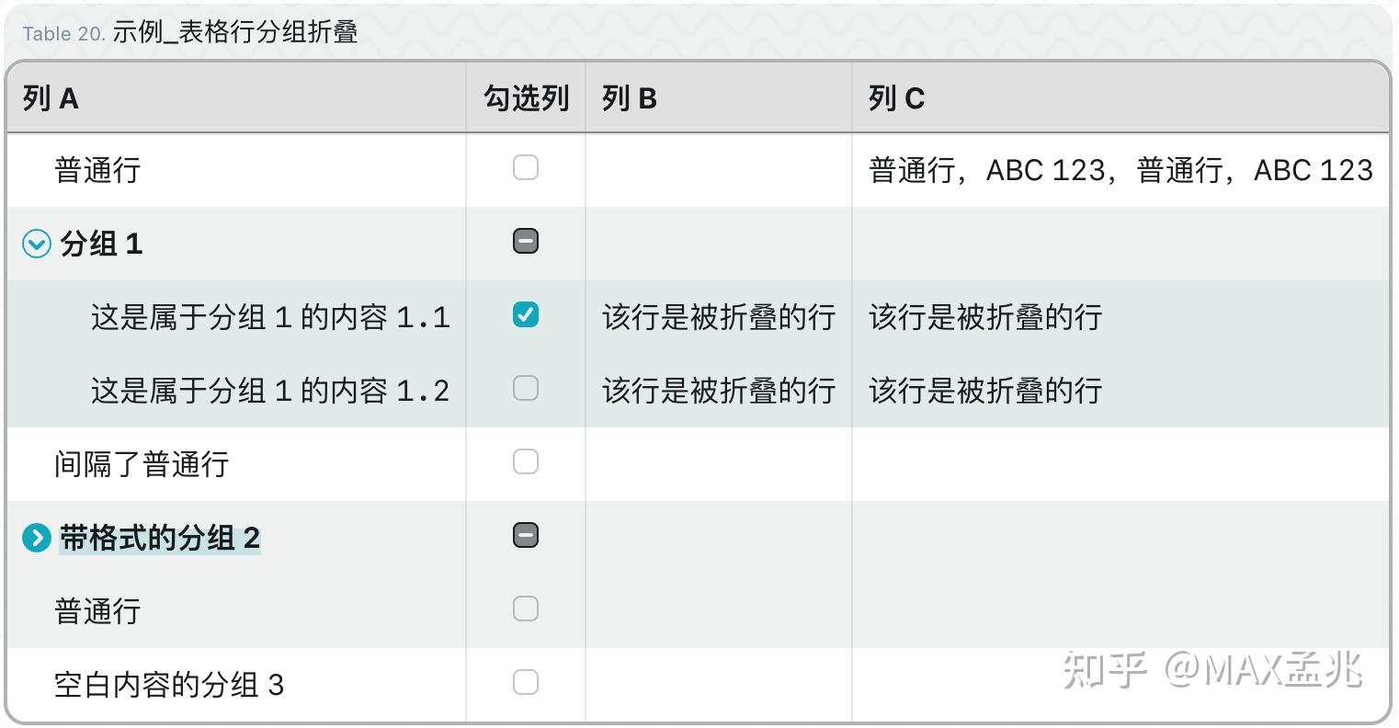
Task: Select the 列 C column header
Action: tap(1120, 98)
